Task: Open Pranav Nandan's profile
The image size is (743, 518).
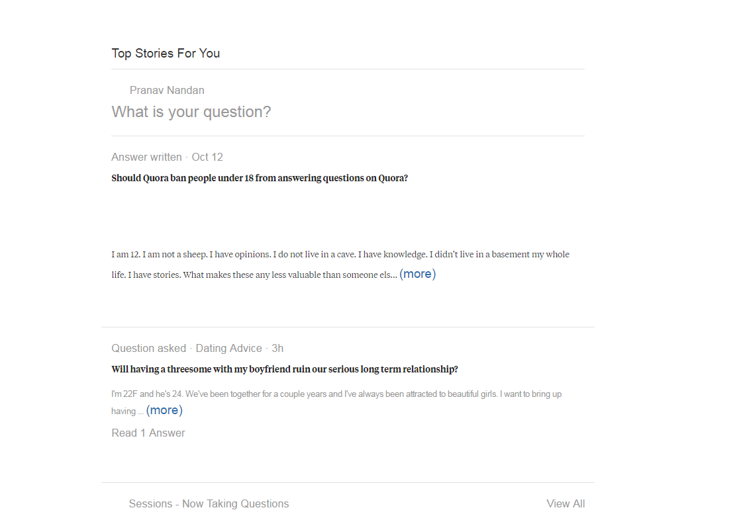Action: [x=167, y=90]
